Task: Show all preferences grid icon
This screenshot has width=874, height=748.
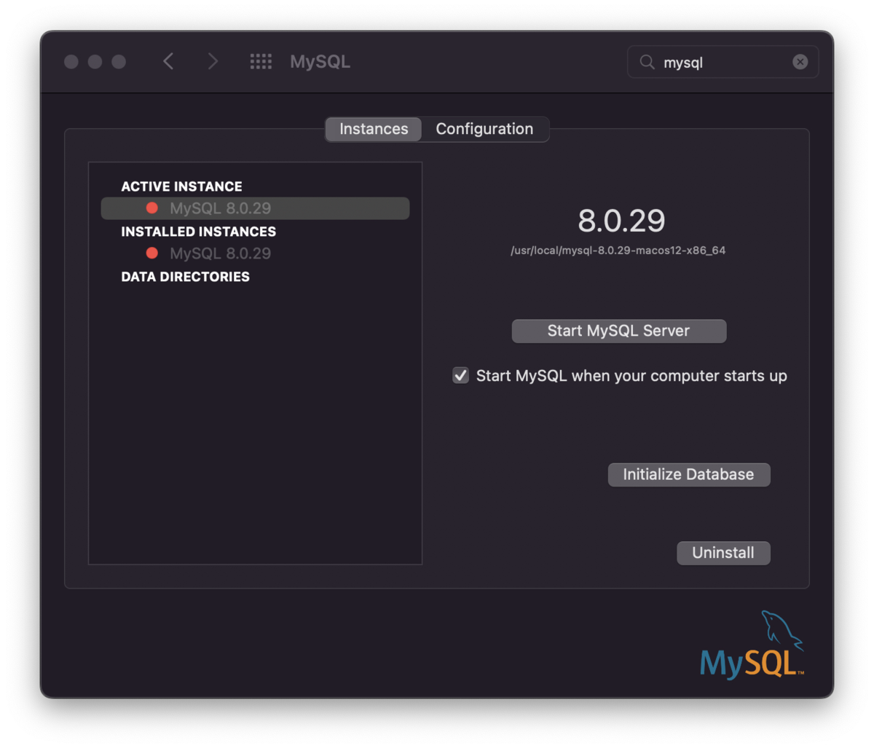Action: click(x=261, y=62)
